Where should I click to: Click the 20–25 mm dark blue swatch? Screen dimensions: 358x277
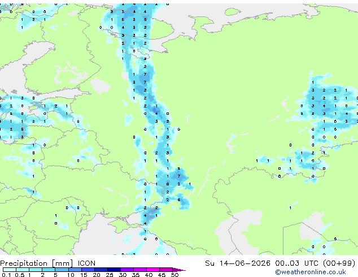101,270
